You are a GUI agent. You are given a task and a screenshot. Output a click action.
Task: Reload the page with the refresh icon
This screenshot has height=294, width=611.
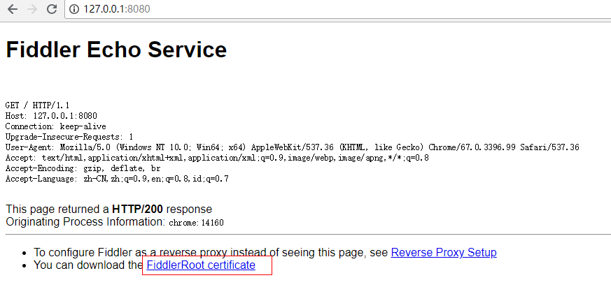pos(52,9)
